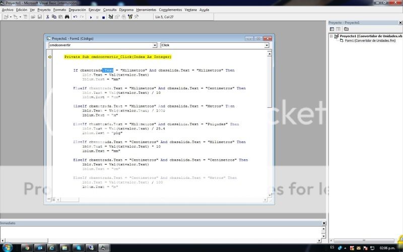Open the Add Form type dropdown arrow
403x252 pixels.
click(x=20, y=17)
